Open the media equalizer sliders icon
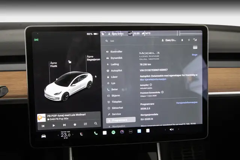The width and height of the screenshot is (240, 160). pyautogui.click(x=85, y=124)
